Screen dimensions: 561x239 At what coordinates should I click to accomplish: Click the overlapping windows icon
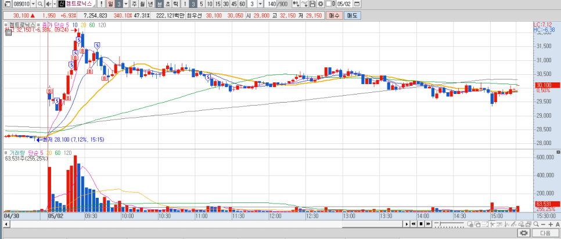[477, 224]
